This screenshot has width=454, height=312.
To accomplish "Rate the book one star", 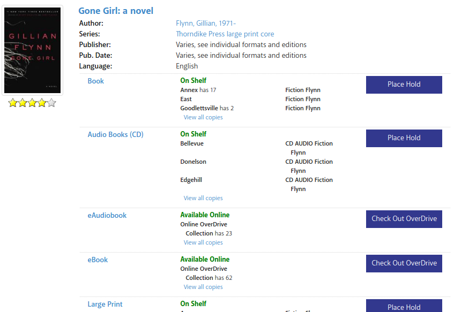I will (x=13, y=103).
